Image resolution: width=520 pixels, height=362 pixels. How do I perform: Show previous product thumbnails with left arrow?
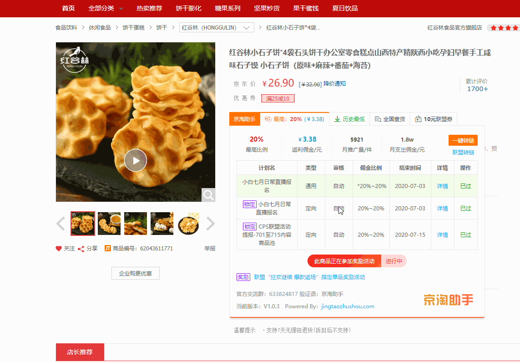(x=61, y=224)
